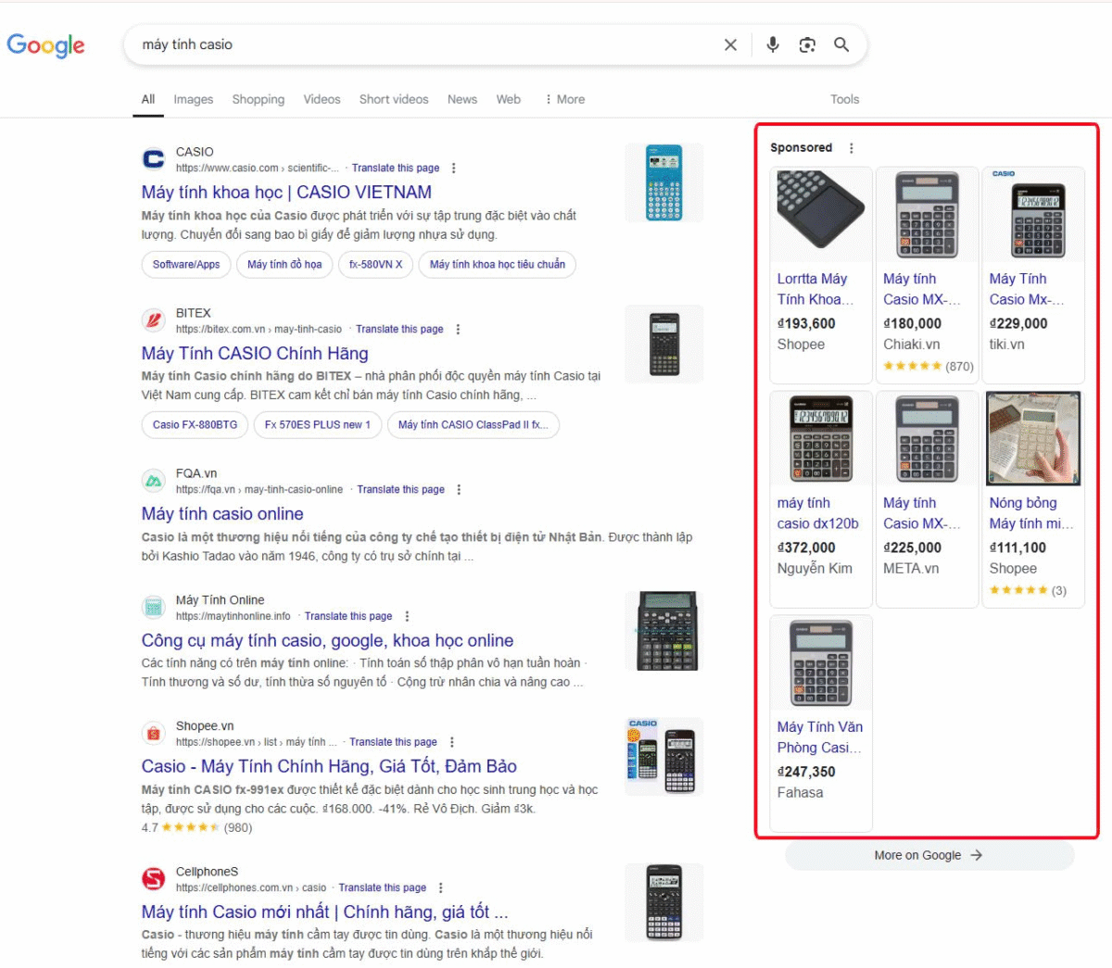Open three-dot menu for CASIO result

(x=453, y=169)
